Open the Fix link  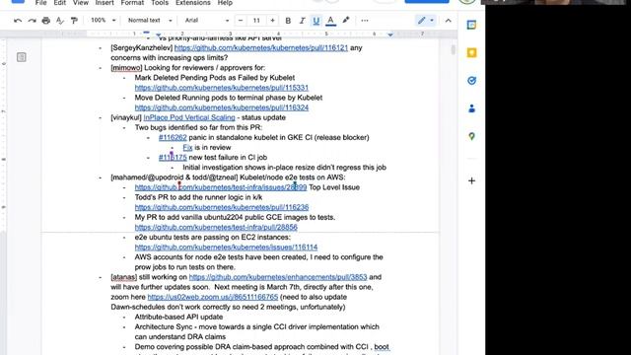pos(187,148)
